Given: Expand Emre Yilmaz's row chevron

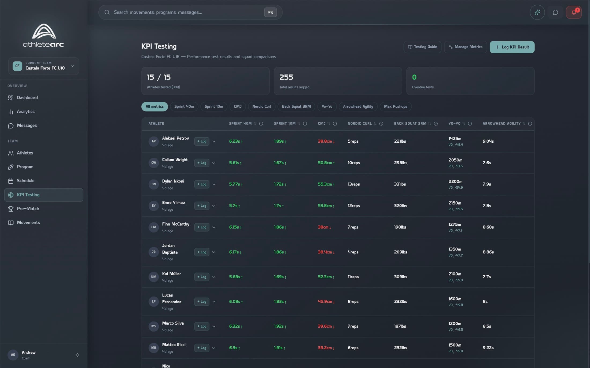Looking at the screenshot, I should (214, 206).
